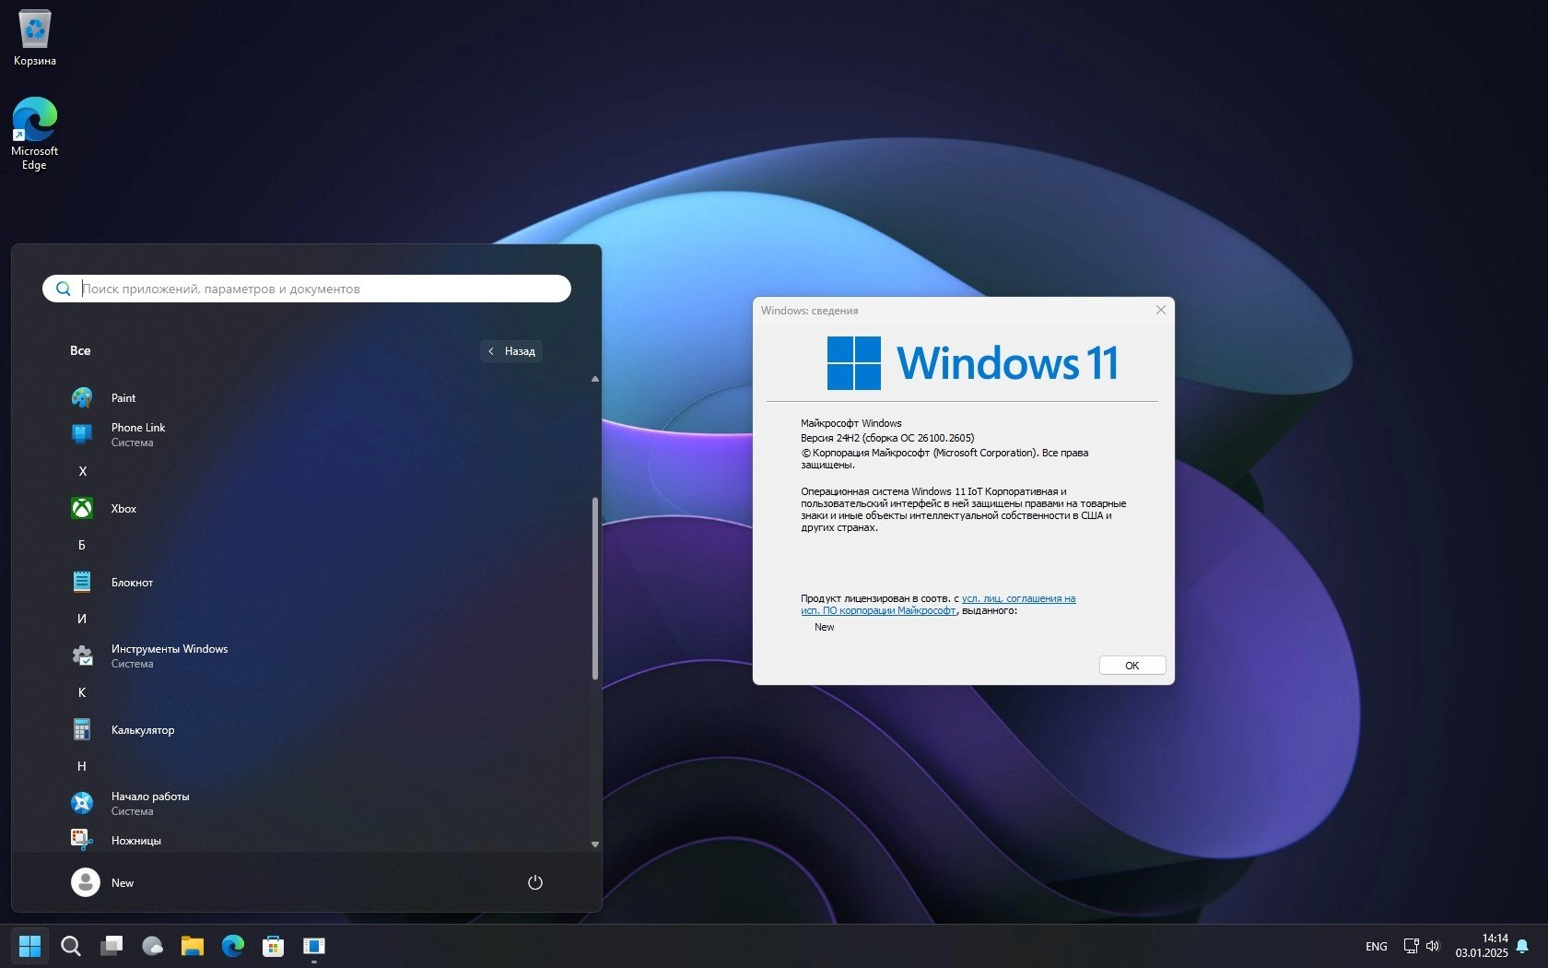Image resolution: width=1548 pixels, height=968 pixels.
Task: Go back using the Назад button
Action: click(511, 351)
